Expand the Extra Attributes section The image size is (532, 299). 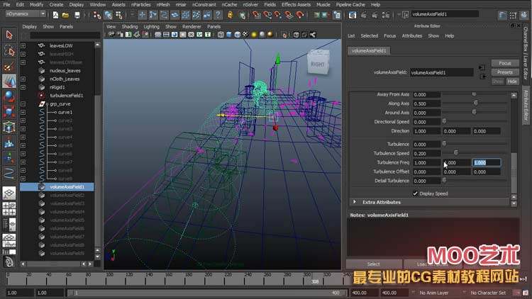coord(355,202)
